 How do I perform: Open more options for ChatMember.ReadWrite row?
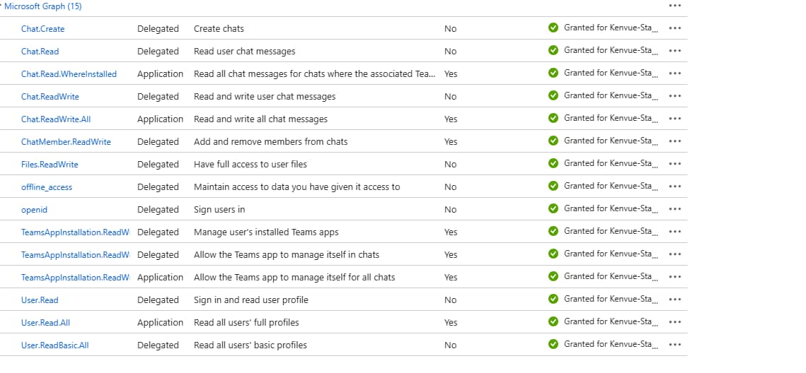(x=674, y=141)
